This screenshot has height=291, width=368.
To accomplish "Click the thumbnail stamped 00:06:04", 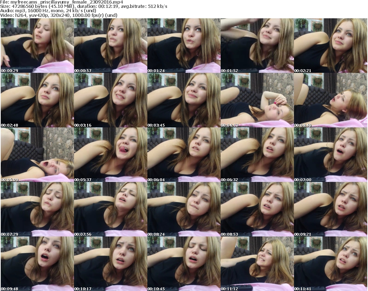I will [184, 155].
